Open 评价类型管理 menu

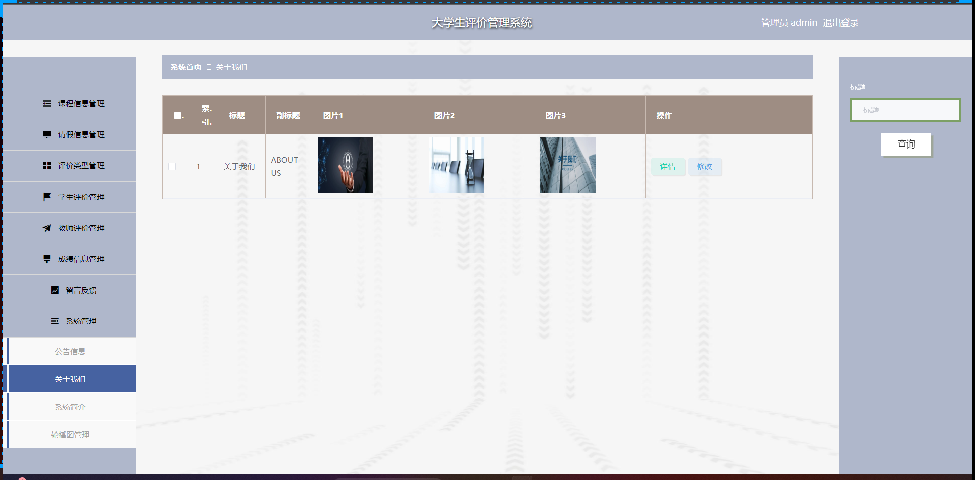[69, 166]
